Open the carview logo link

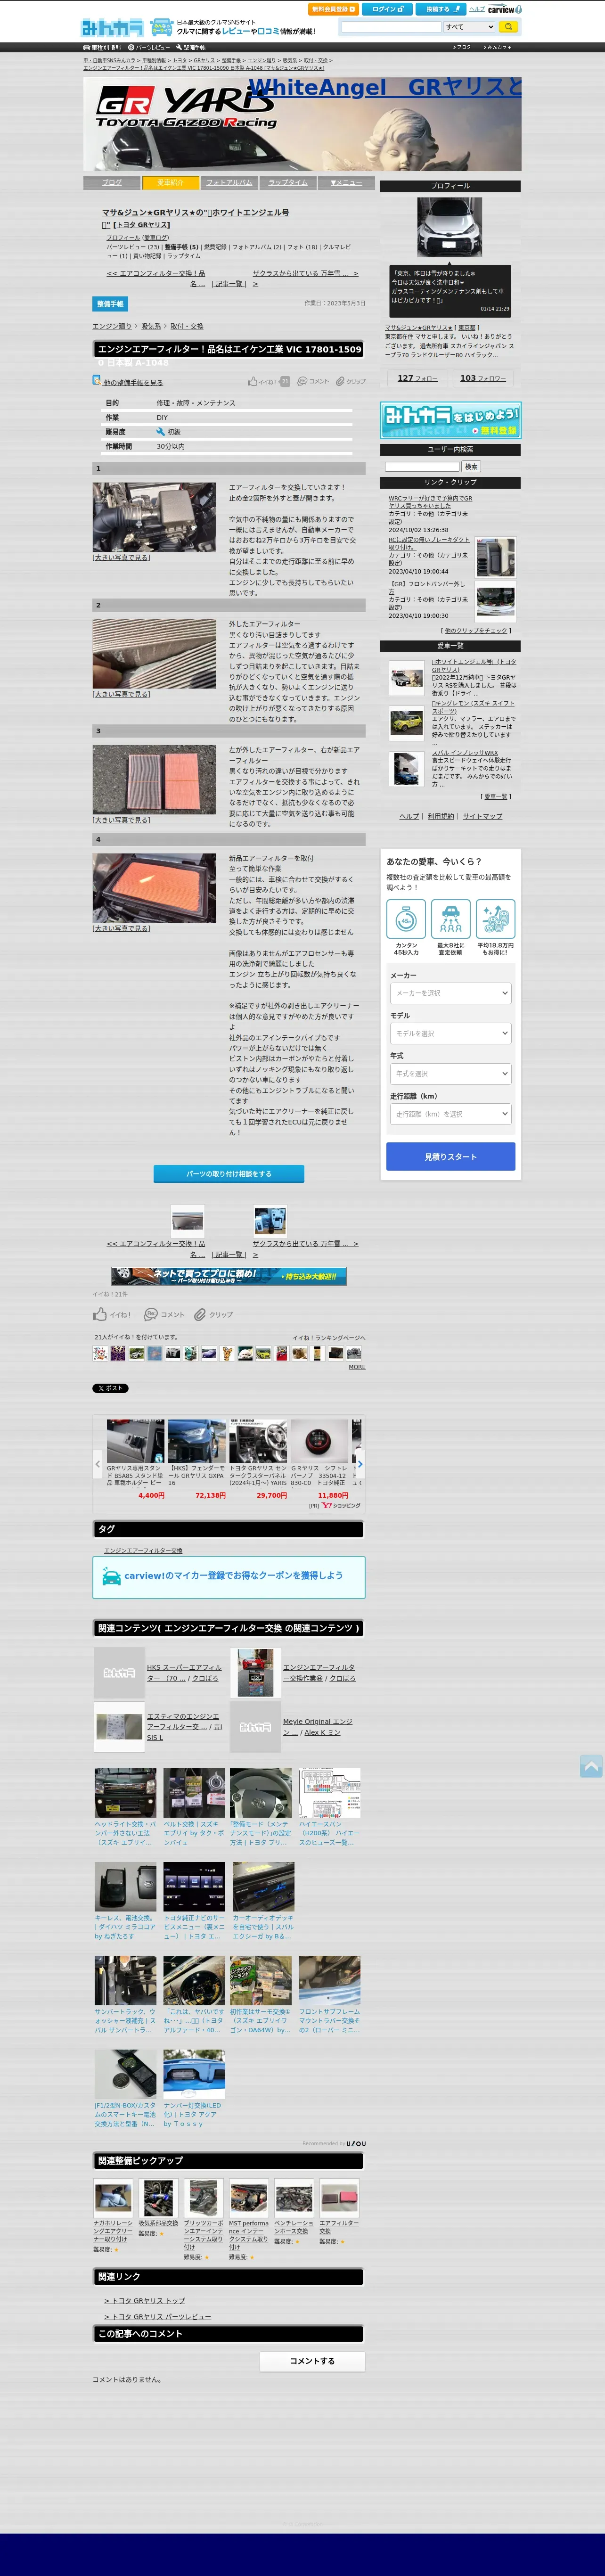point(504,9)
